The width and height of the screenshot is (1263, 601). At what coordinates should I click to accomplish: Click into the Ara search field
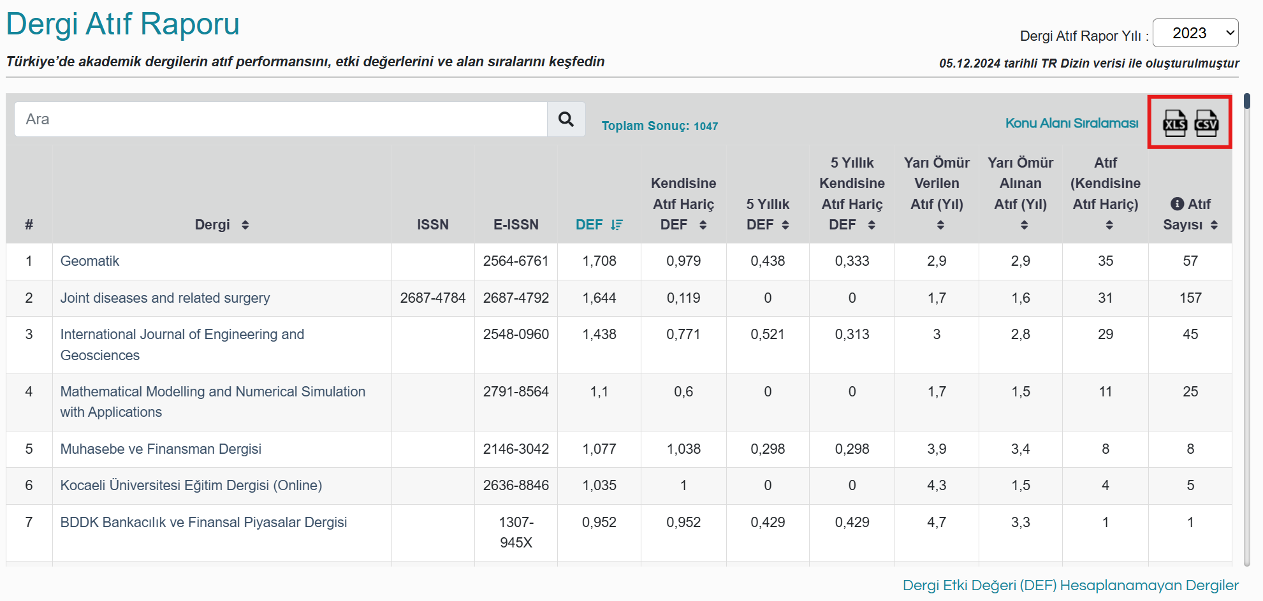click(x=281, y=119)
